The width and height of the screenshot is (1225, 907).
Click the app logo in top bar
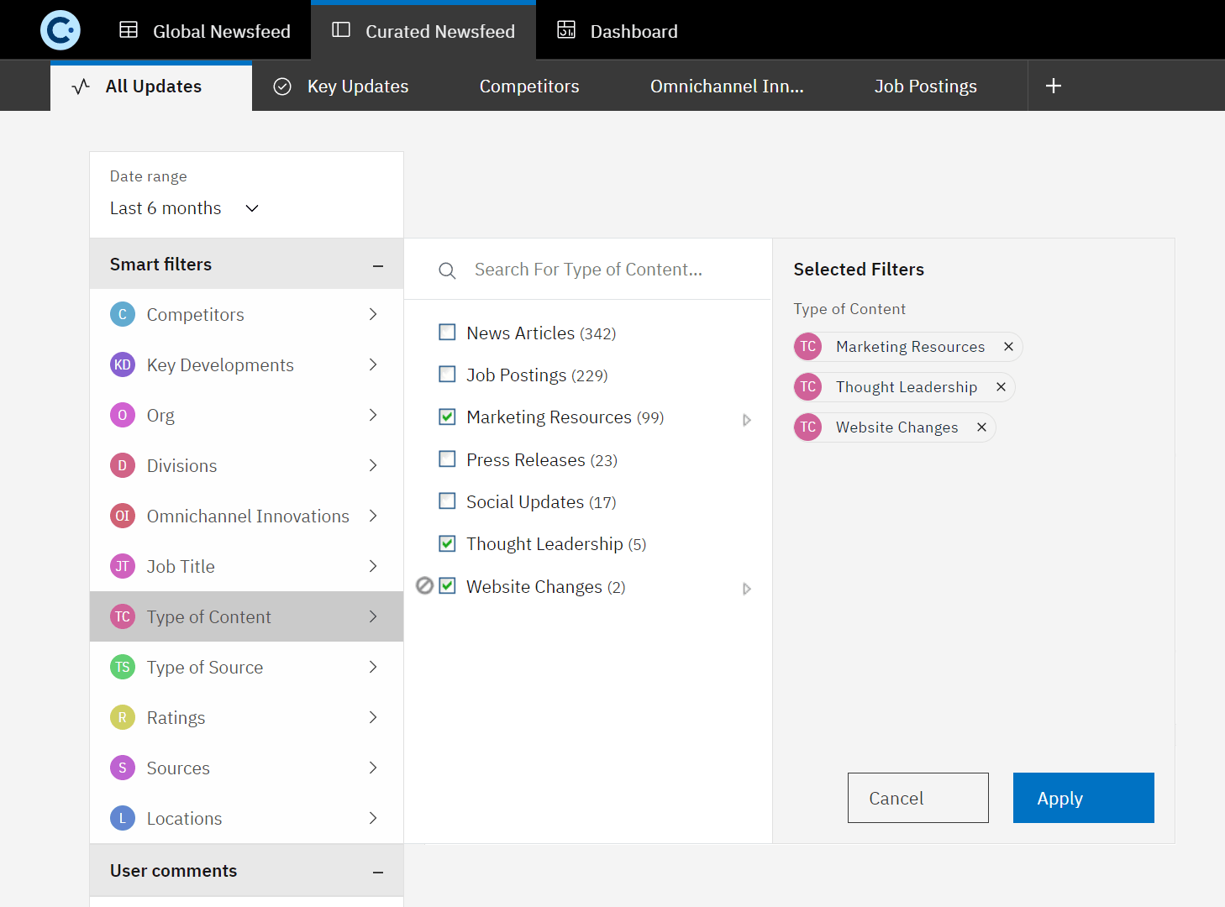[x=60, y=30]
